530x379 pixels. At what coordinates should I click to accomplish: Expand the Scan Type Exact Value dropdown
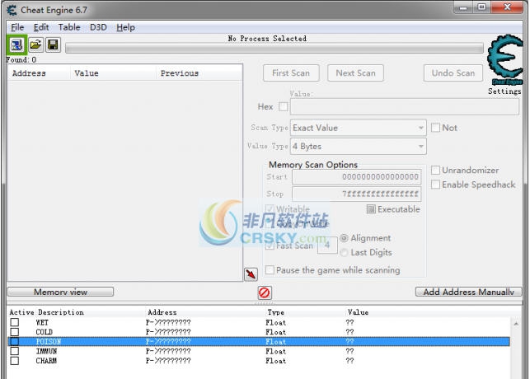(359, 128)
